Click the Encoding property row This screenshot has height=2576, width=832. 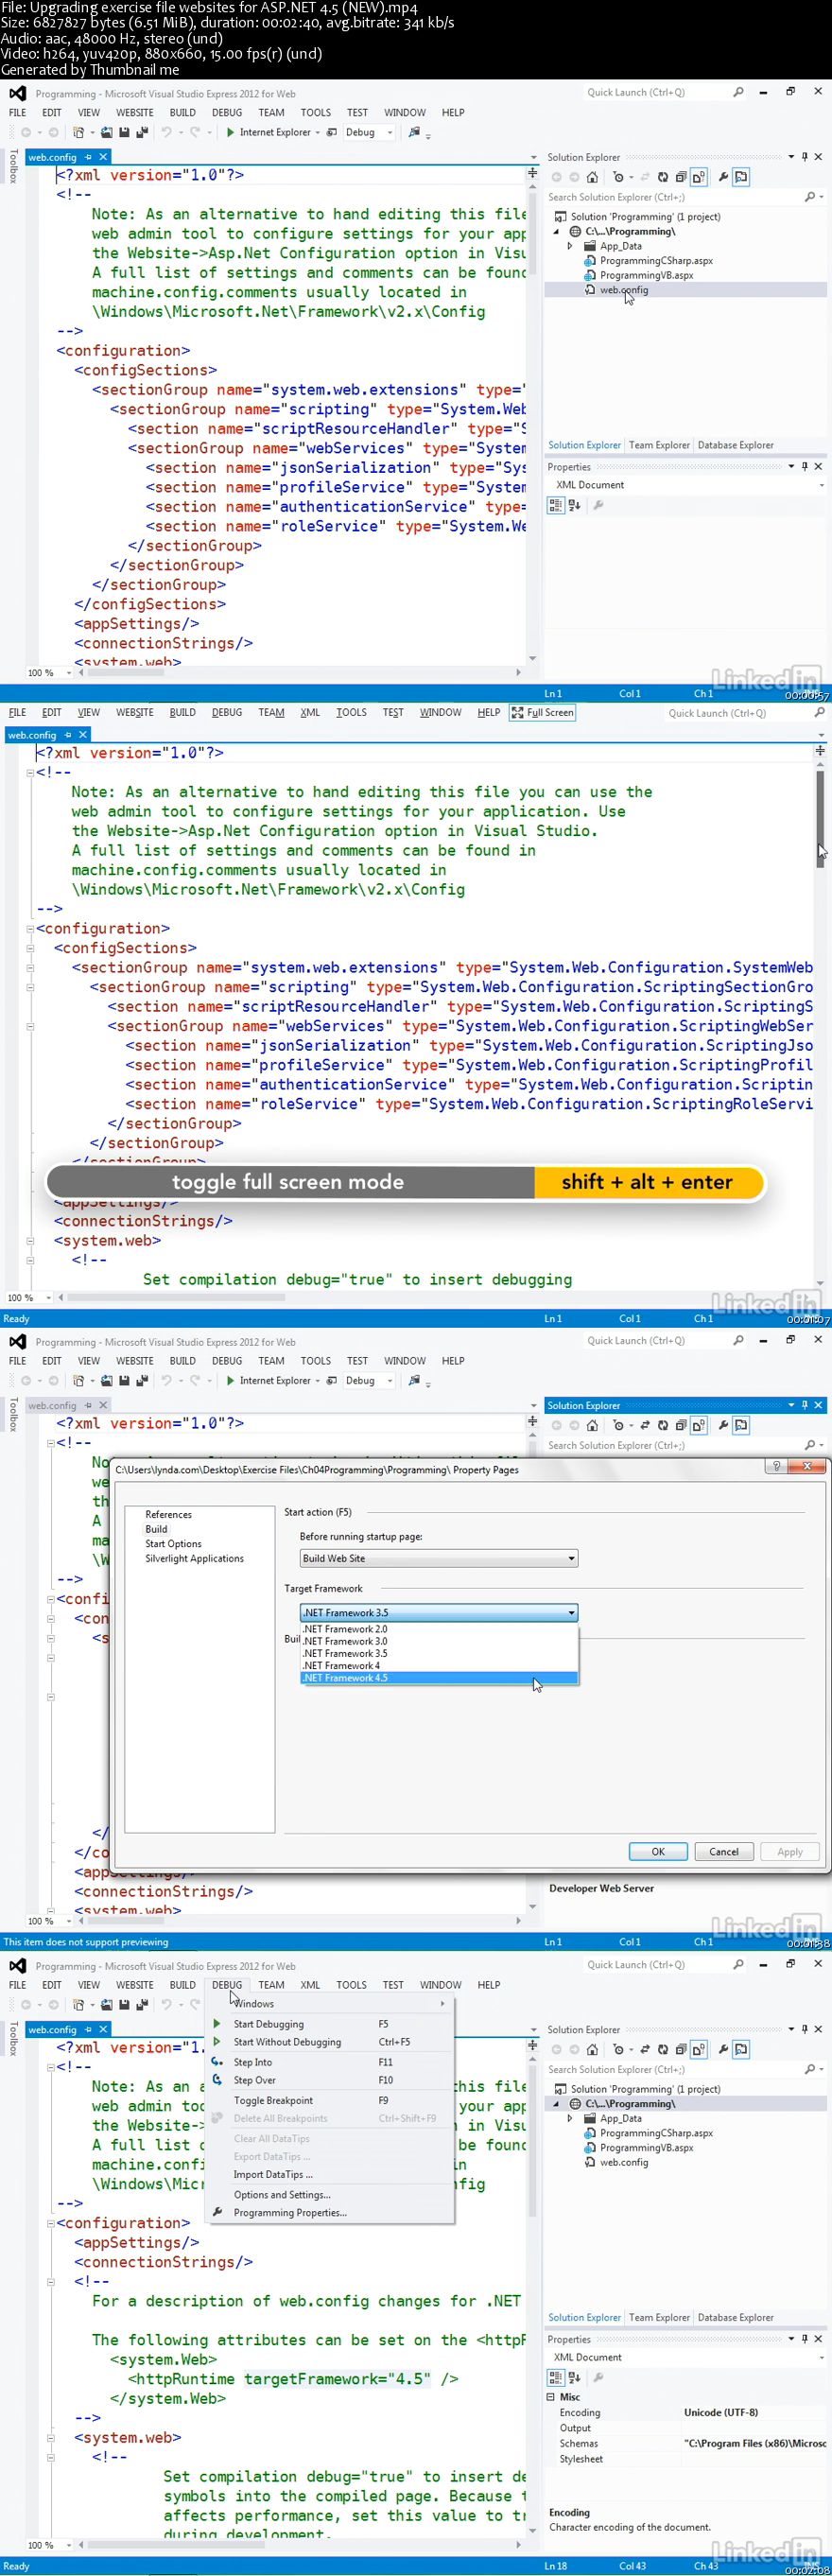686,2412
